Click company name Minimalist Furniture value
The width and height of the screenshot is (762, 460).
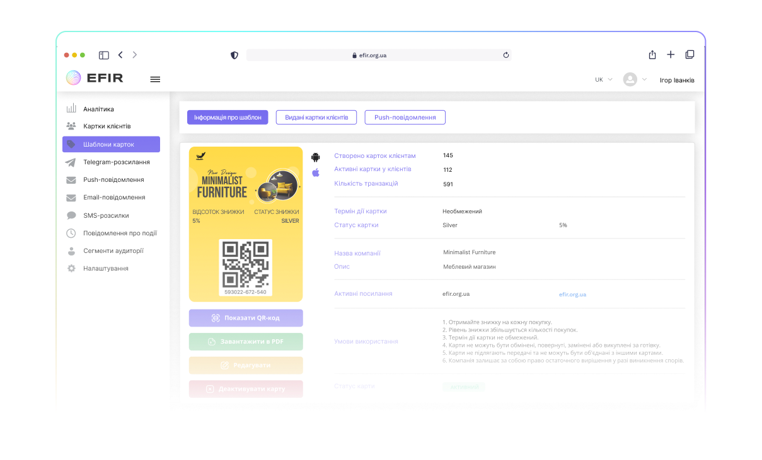(470, 252)
